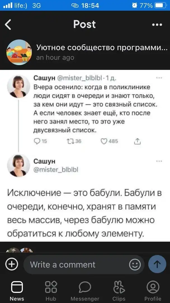Tap the reply bubble icon with 15
This screenshot has width=170, height=303.
pos(37,141)
